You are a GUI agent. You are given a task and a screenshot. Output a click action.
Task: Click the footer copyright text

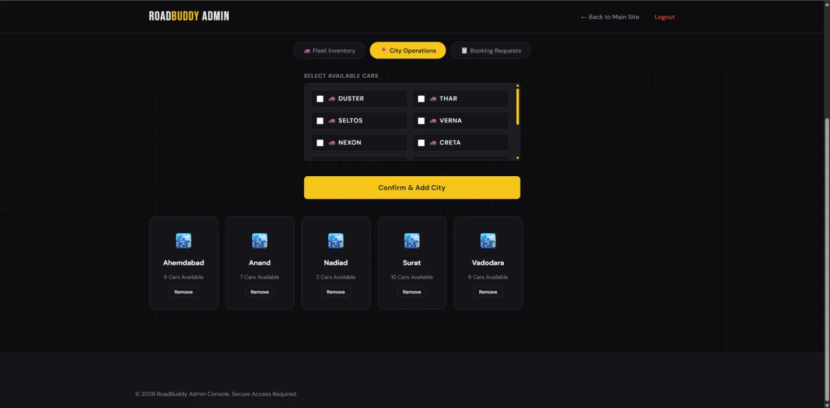point(216,394)
